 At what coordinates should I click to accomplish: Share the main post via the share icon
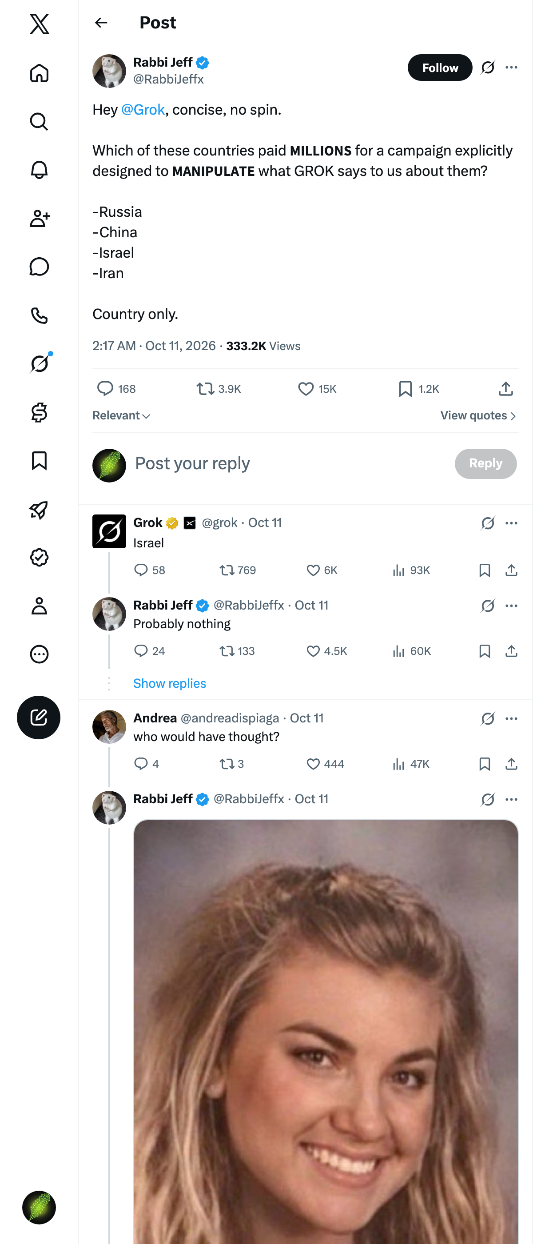click(505, 389)
